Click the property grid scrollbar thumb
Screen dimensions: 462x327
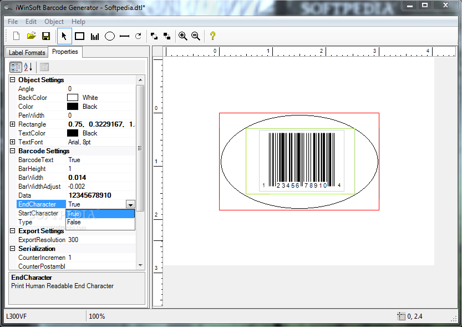point(140,148)
